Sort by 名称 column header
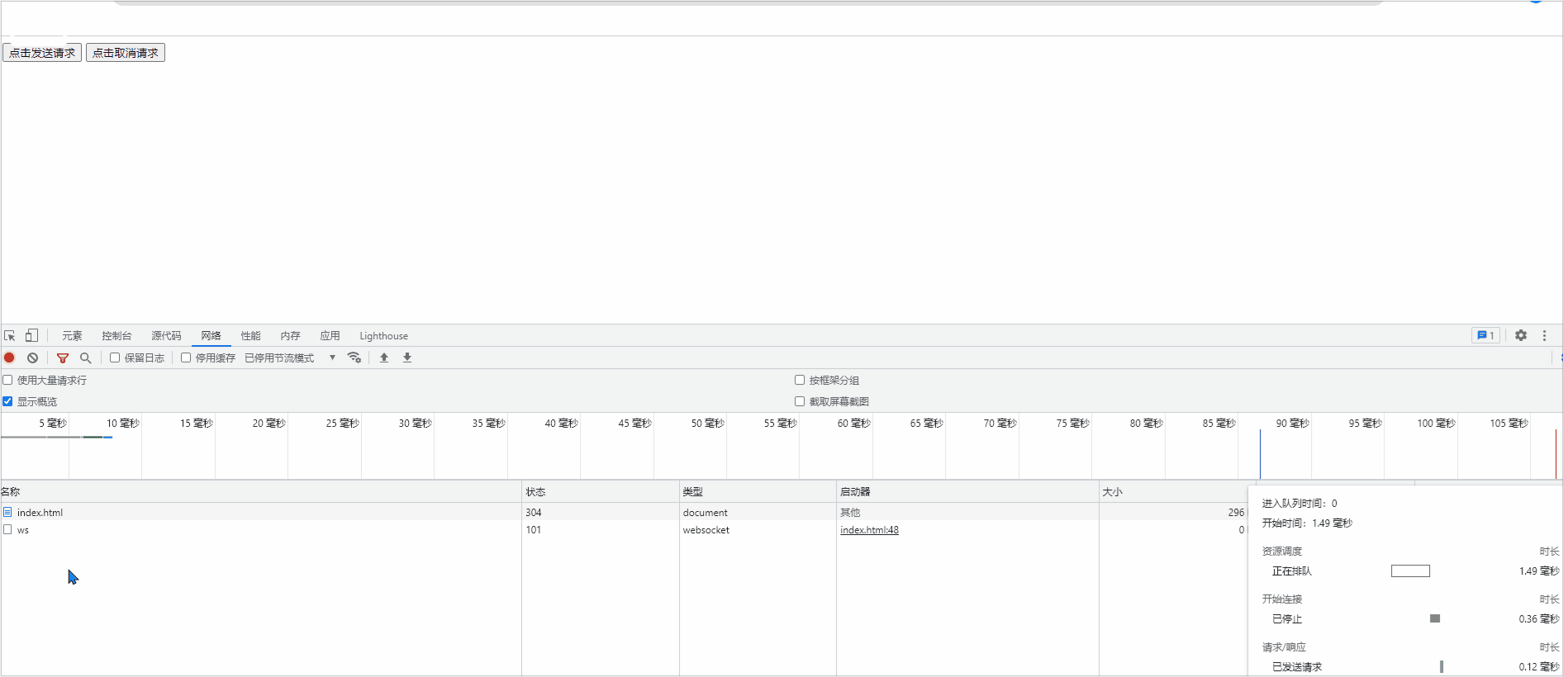The image size is (1563, 677). click(x=261, y=491)
